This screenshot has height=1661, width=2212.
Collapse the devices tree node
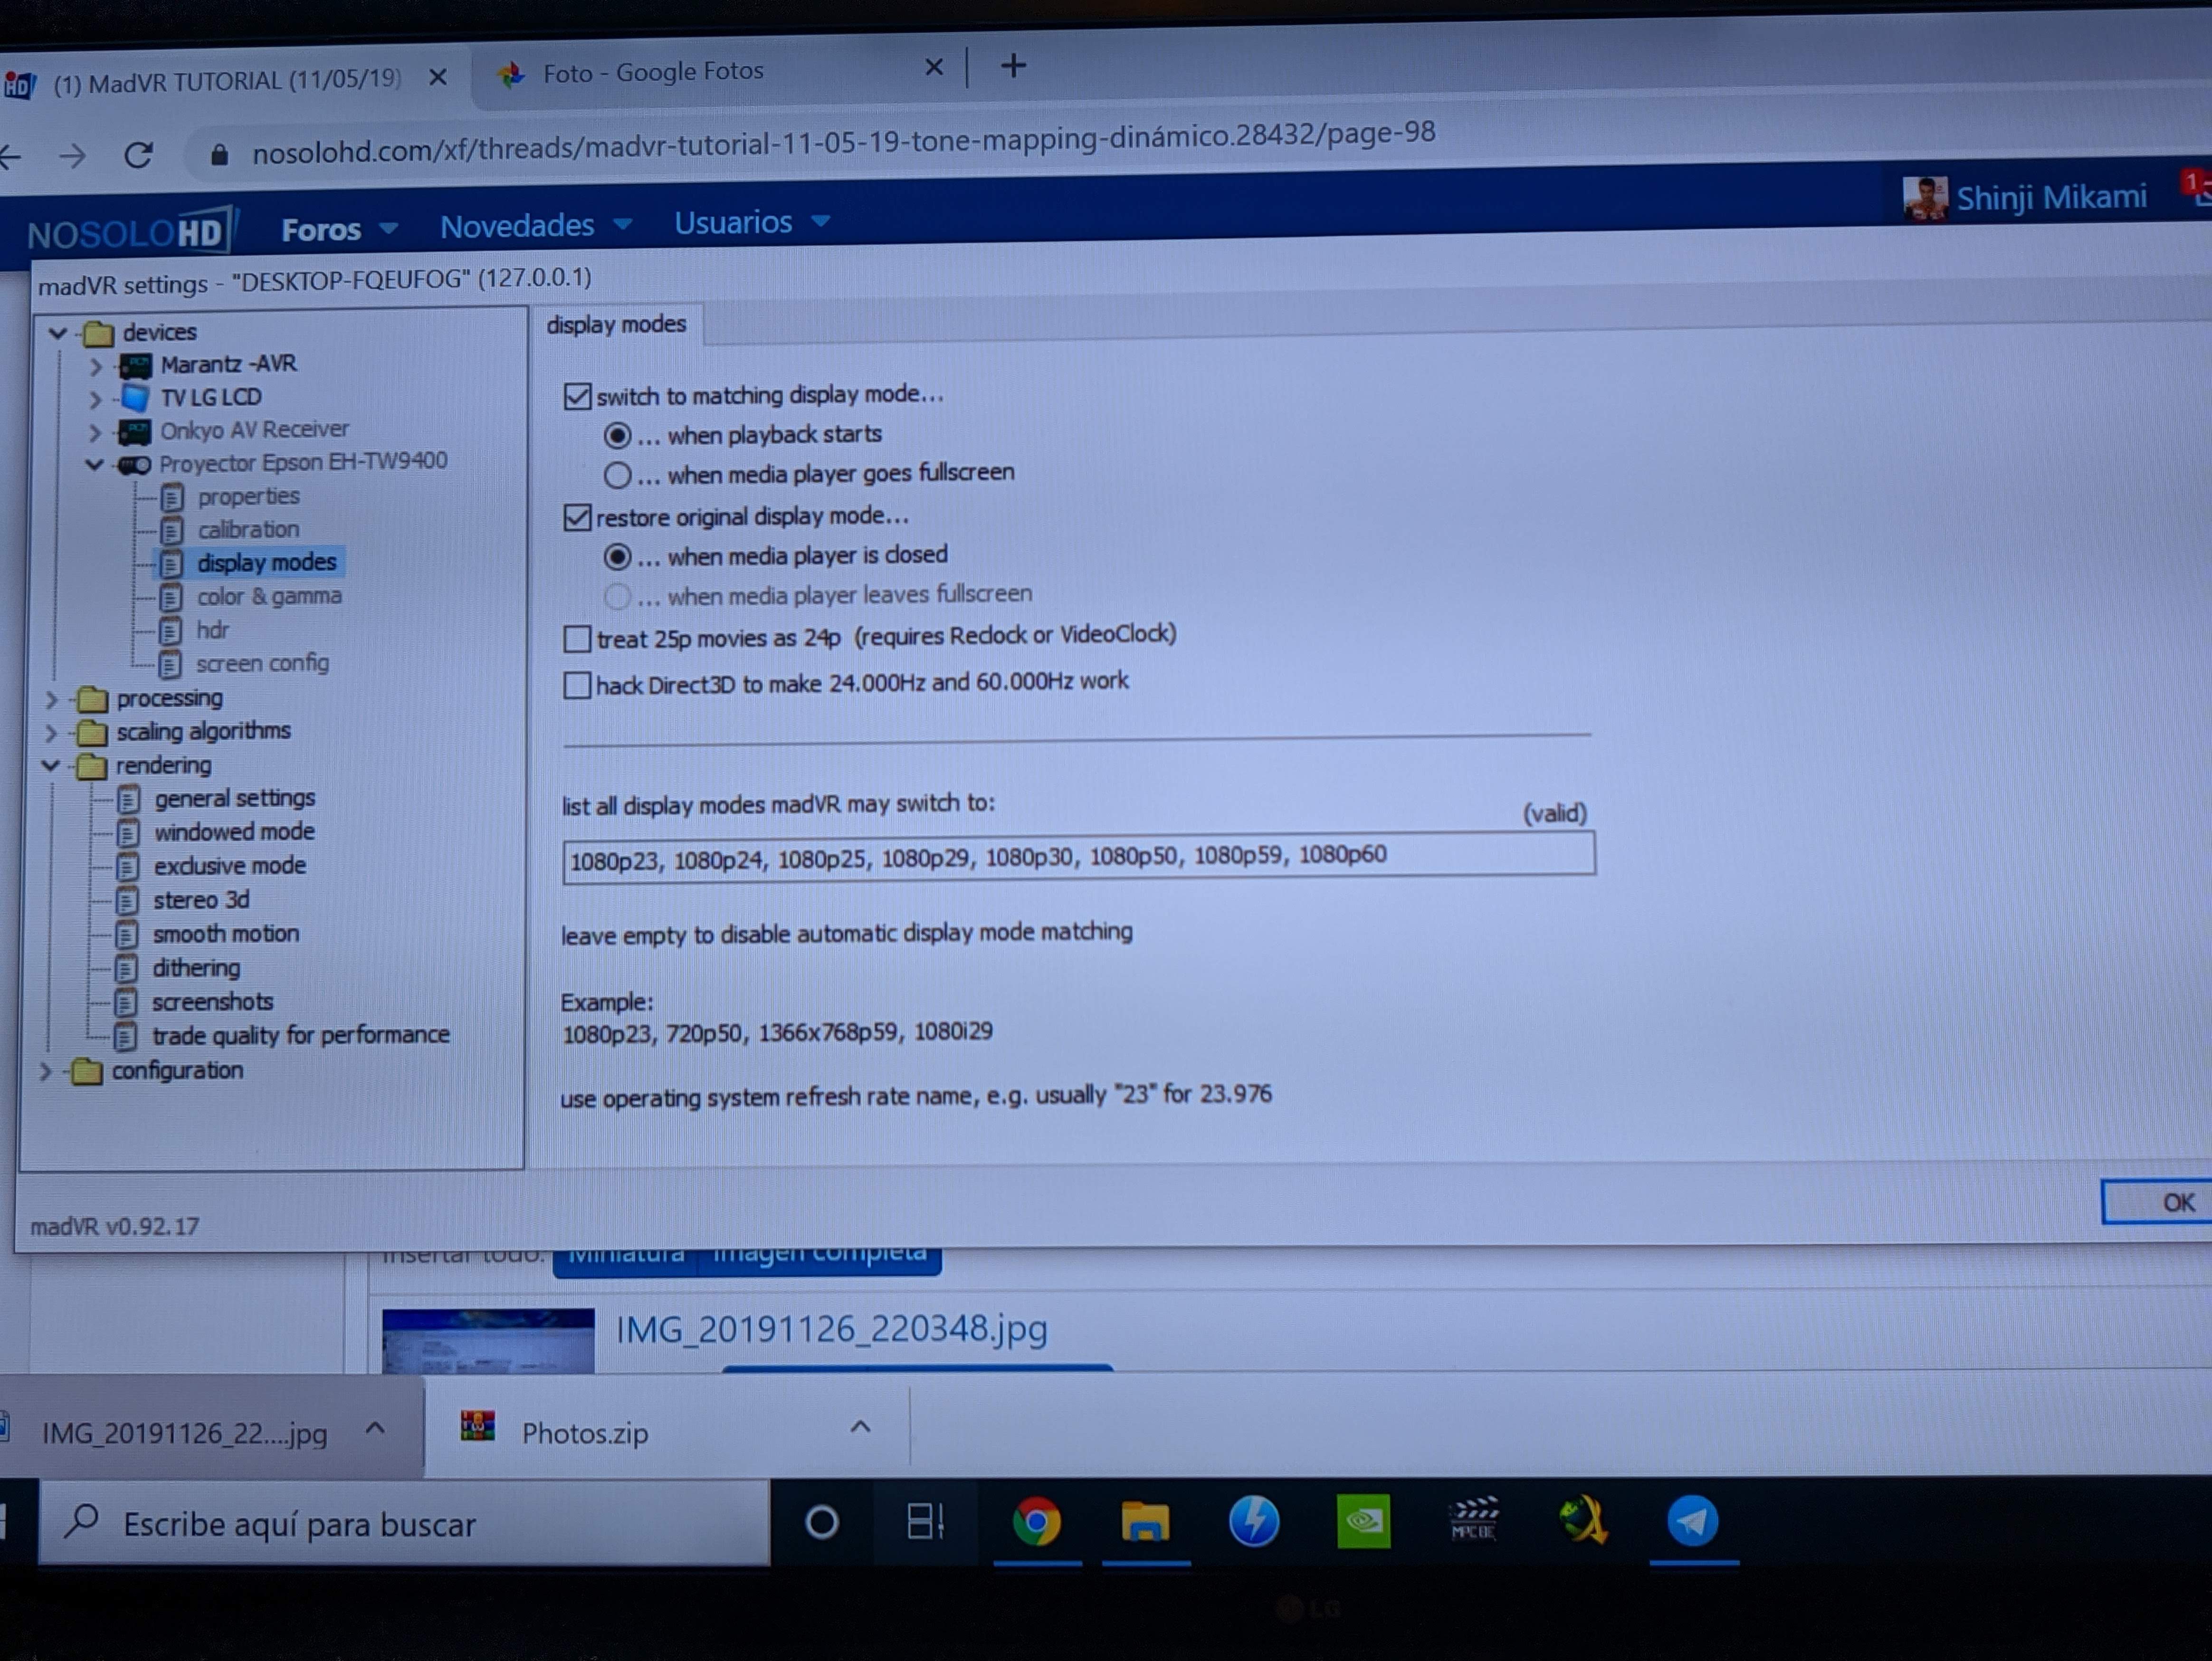[58, 333]
